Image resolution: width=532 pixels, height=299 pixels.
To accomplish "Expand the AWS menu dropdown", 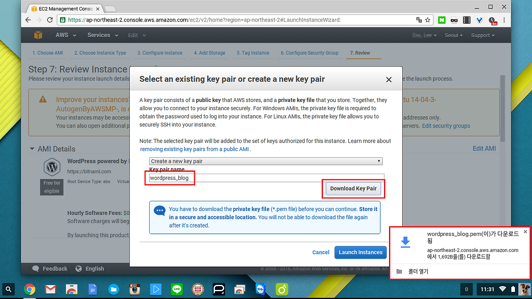I will [x=66, y=35].
